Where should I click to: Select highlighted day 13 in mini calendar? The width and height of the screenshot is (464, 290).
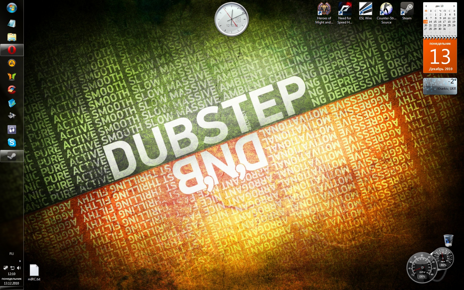tap(426, 22)
